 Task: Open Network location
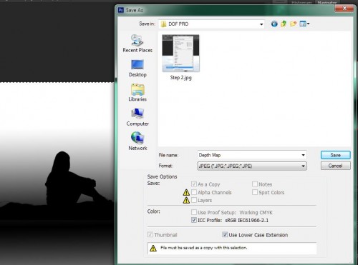[137, 141]
